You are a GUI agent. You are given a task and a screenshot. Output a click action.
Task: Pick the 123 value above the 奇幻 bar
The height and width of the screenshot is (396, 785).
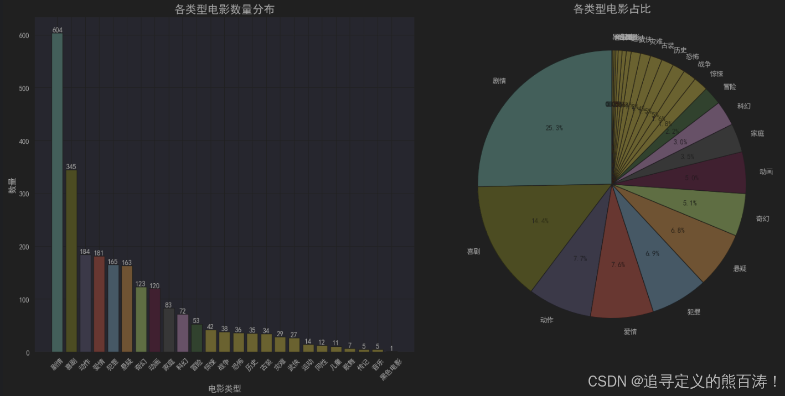pyautogui.click(x=141, y=284)
